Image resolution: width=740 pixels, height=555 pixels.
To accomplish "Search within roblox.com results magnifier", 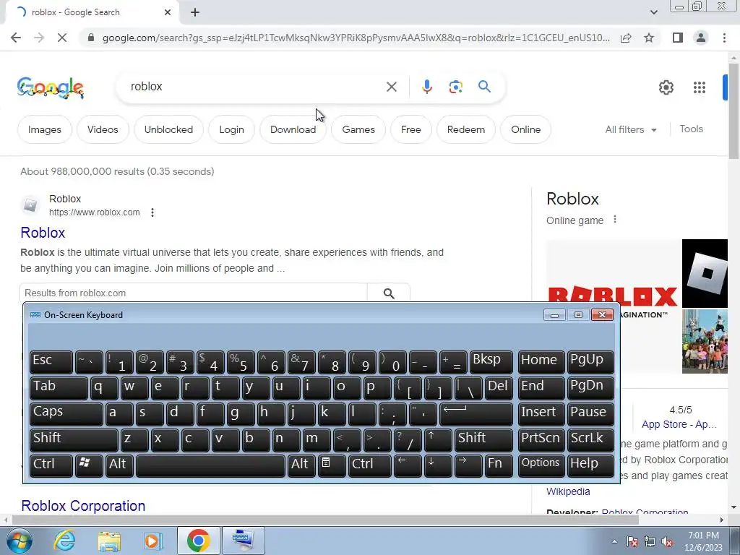I will 389,293.
